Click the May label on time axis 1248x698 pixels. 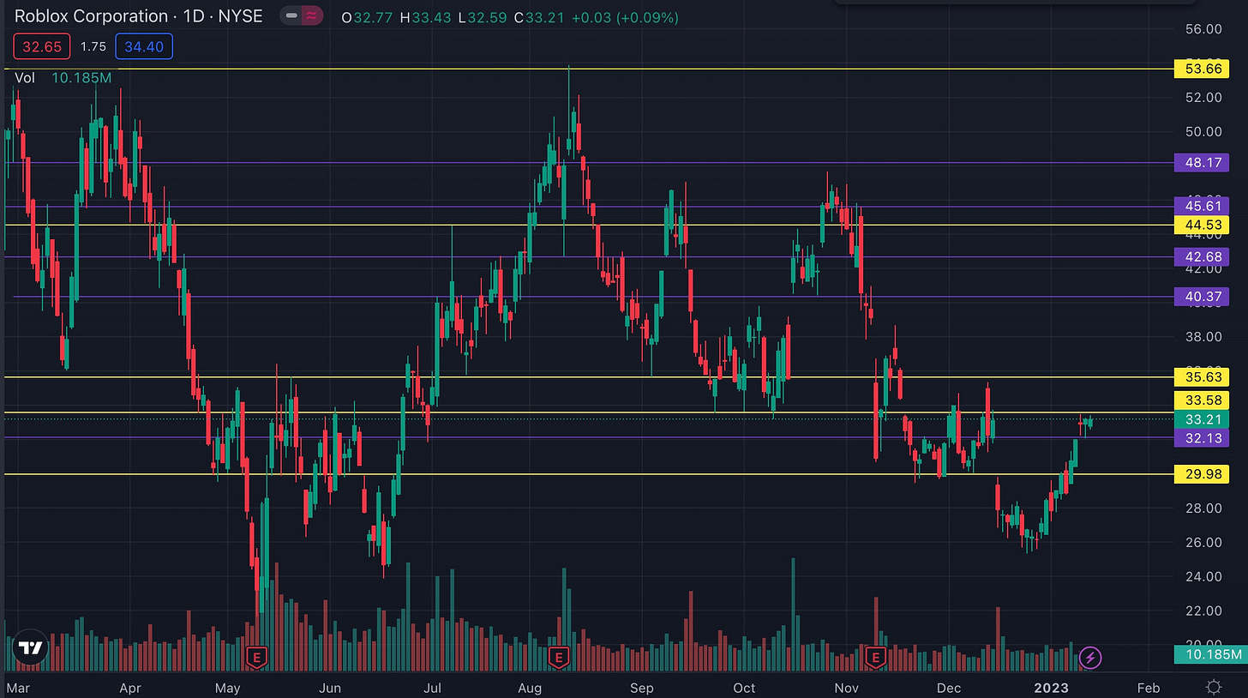228,688
